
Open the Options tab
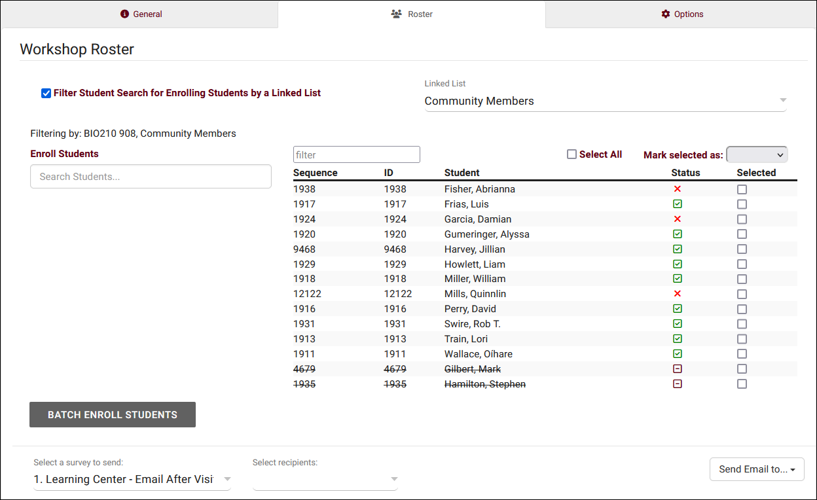click(682, 14)
